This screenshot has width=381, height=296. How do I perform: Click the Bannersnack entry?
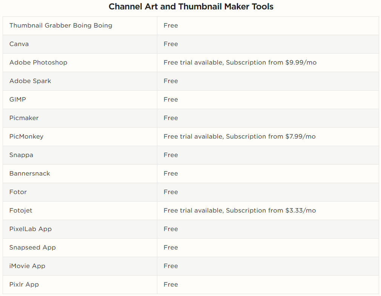[x=30, y=173]
